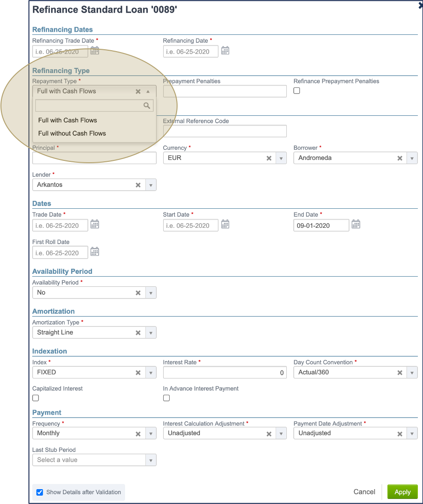Click the Prepayment Penalties field
The height and width of the screenshot is (504, 423).
[x=225, y=91]
